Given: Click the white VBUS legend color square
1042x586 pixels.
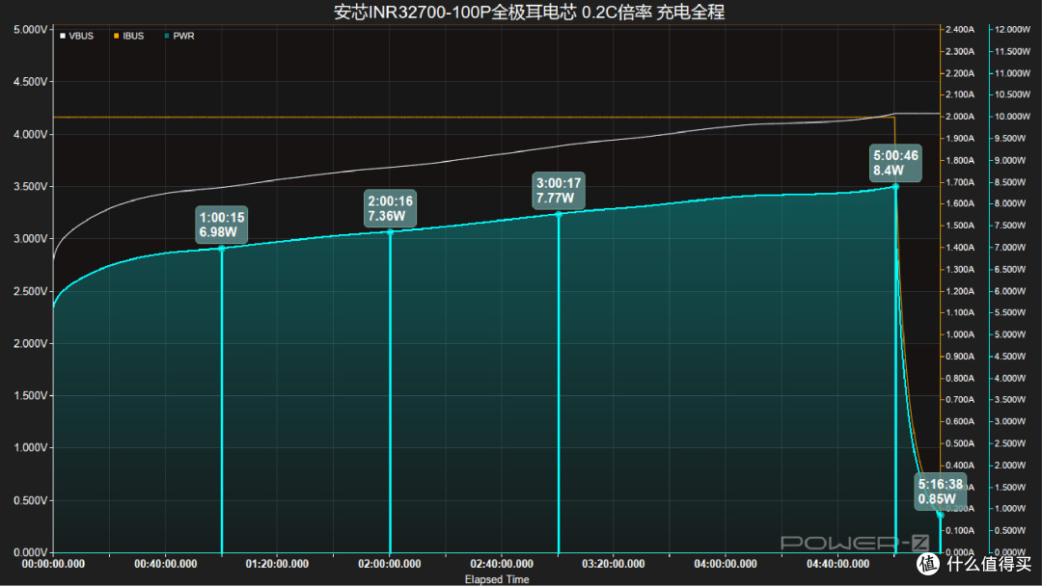Looking at the screenshot, I should click(63, 36).
